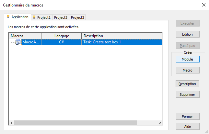Open help with the Aide button
Screen dimensions: 209x134
(x=187, y=127)
